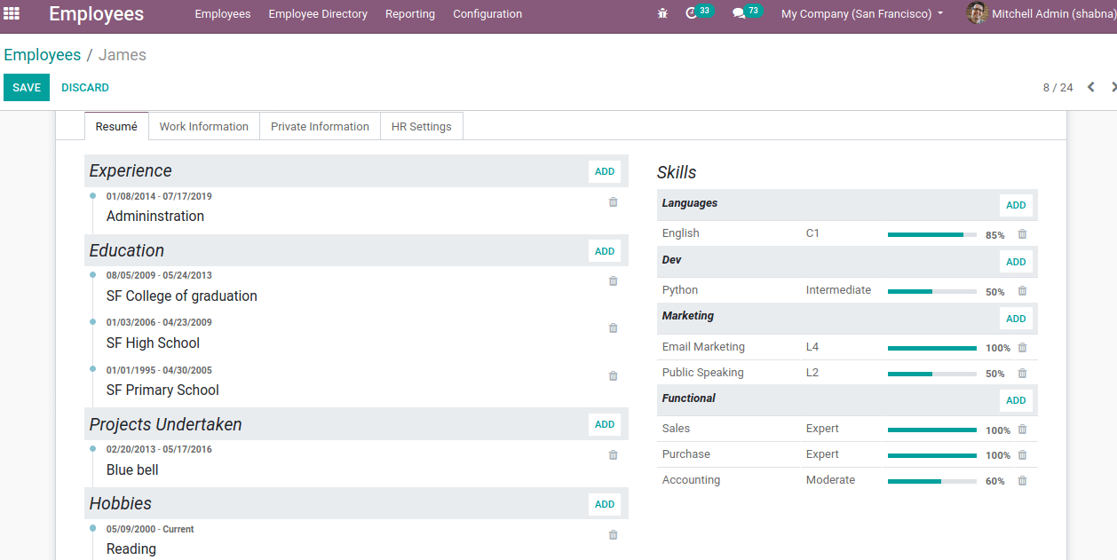The image size is (1117, 560).
Task: Add a Marketing skill
Action: click(1016, 319)
